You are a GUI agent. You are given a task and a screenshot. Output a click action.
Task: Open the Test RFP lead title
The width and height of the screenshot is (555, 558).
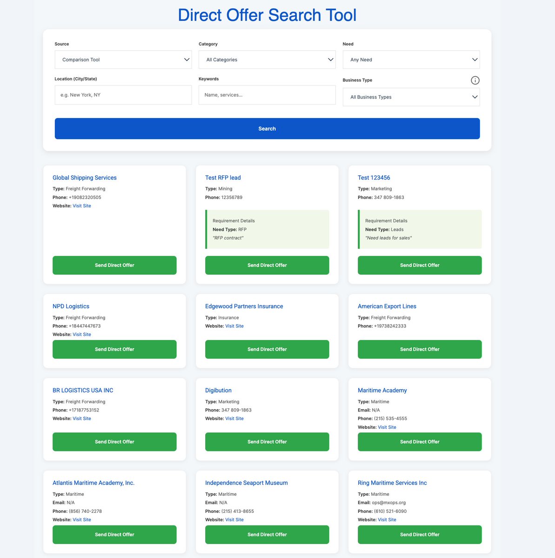tap(223, 178)
